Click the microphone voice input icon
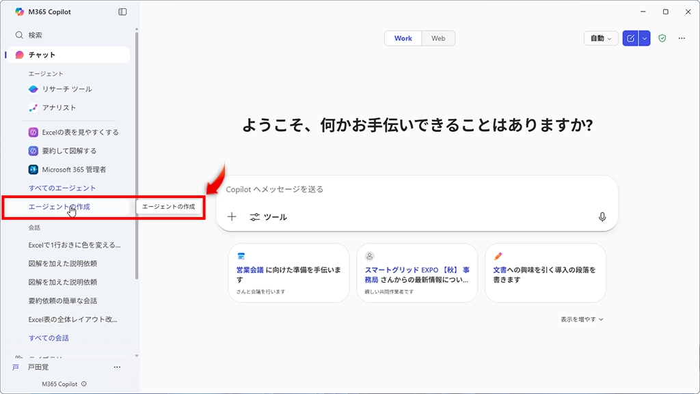The width and height of the screenshot is (700, 394). 602,216
